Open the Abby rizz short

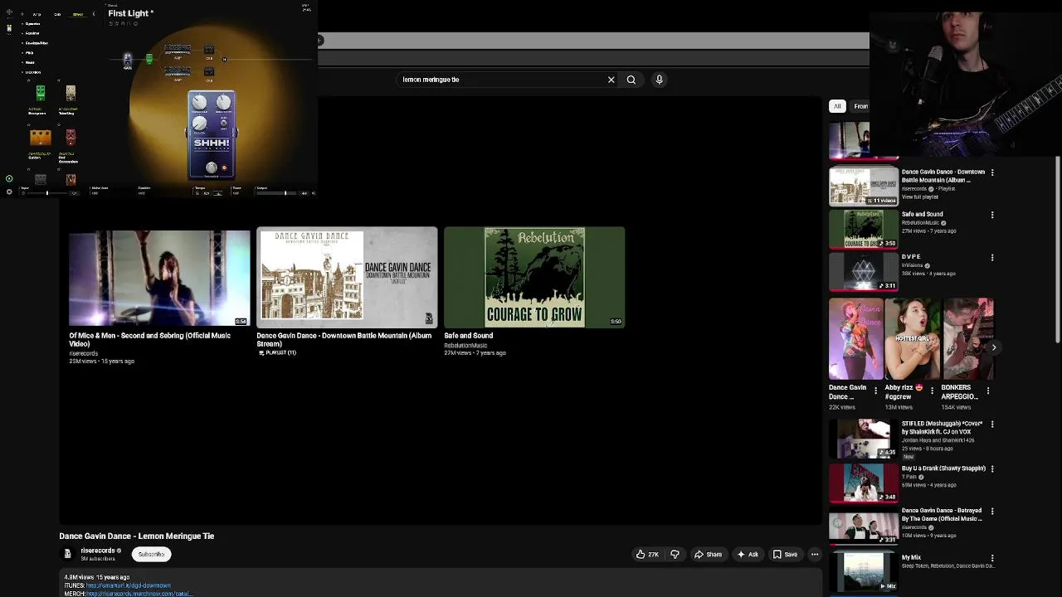tap(912, 339)
